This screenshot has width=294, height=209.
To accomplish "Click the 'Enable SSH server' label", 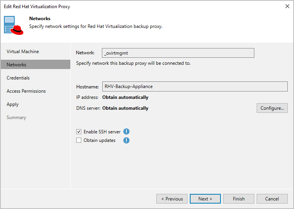I will point(102,132).
